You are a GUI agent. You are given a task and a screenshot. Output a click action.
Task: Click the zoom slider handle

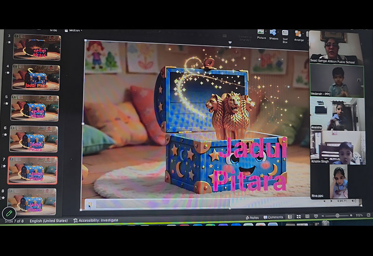tap(337, 216)
